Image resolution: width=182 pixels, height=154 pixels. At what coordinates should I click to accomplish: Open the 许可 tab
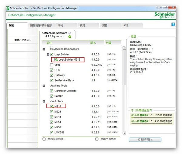click(67, 25)
